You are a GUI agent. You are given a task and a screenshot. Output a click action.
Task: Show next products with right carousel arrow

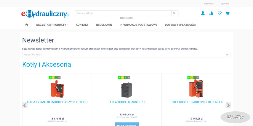click(x=228, y=105)
